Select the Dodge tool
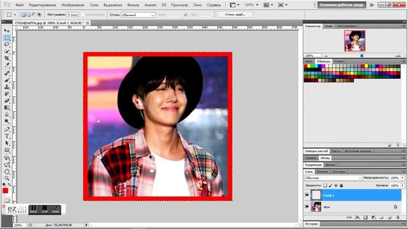The height and width of the screenshot is (229, 408). 7,121
